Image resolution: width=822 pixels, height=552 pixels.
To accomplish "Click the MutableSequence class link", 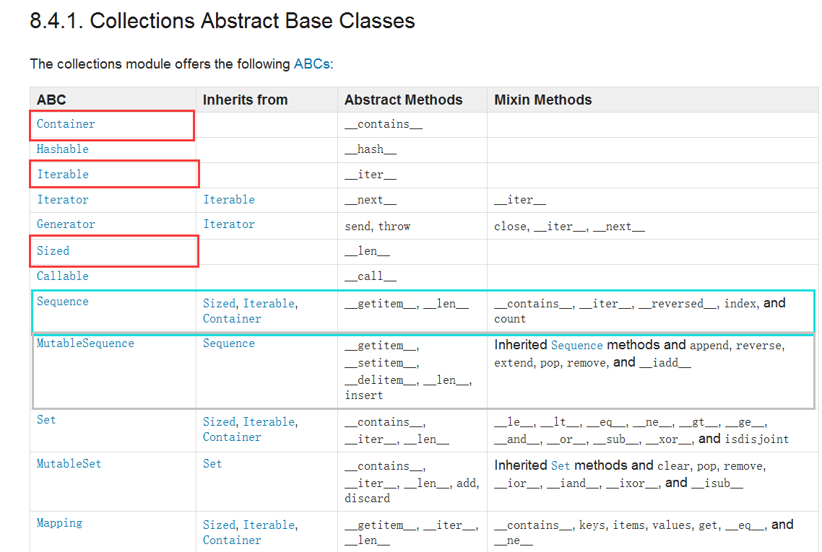I will 85,343.
